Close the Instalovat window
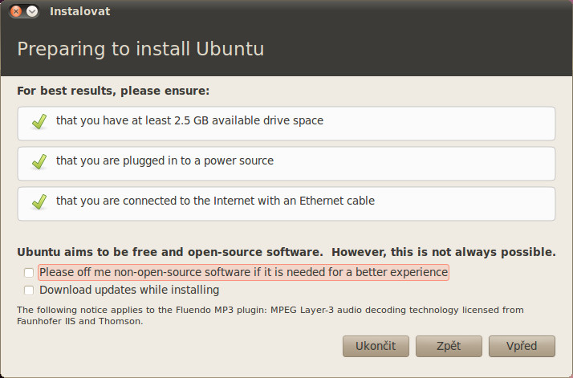Viewport: 573px width, 378px height. coord(16,11)
